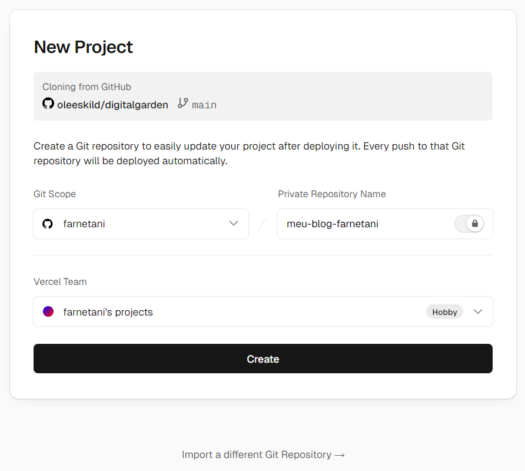
Task: Click the GitHub icon in Git Scope field
Action: (x=48, y=224)
